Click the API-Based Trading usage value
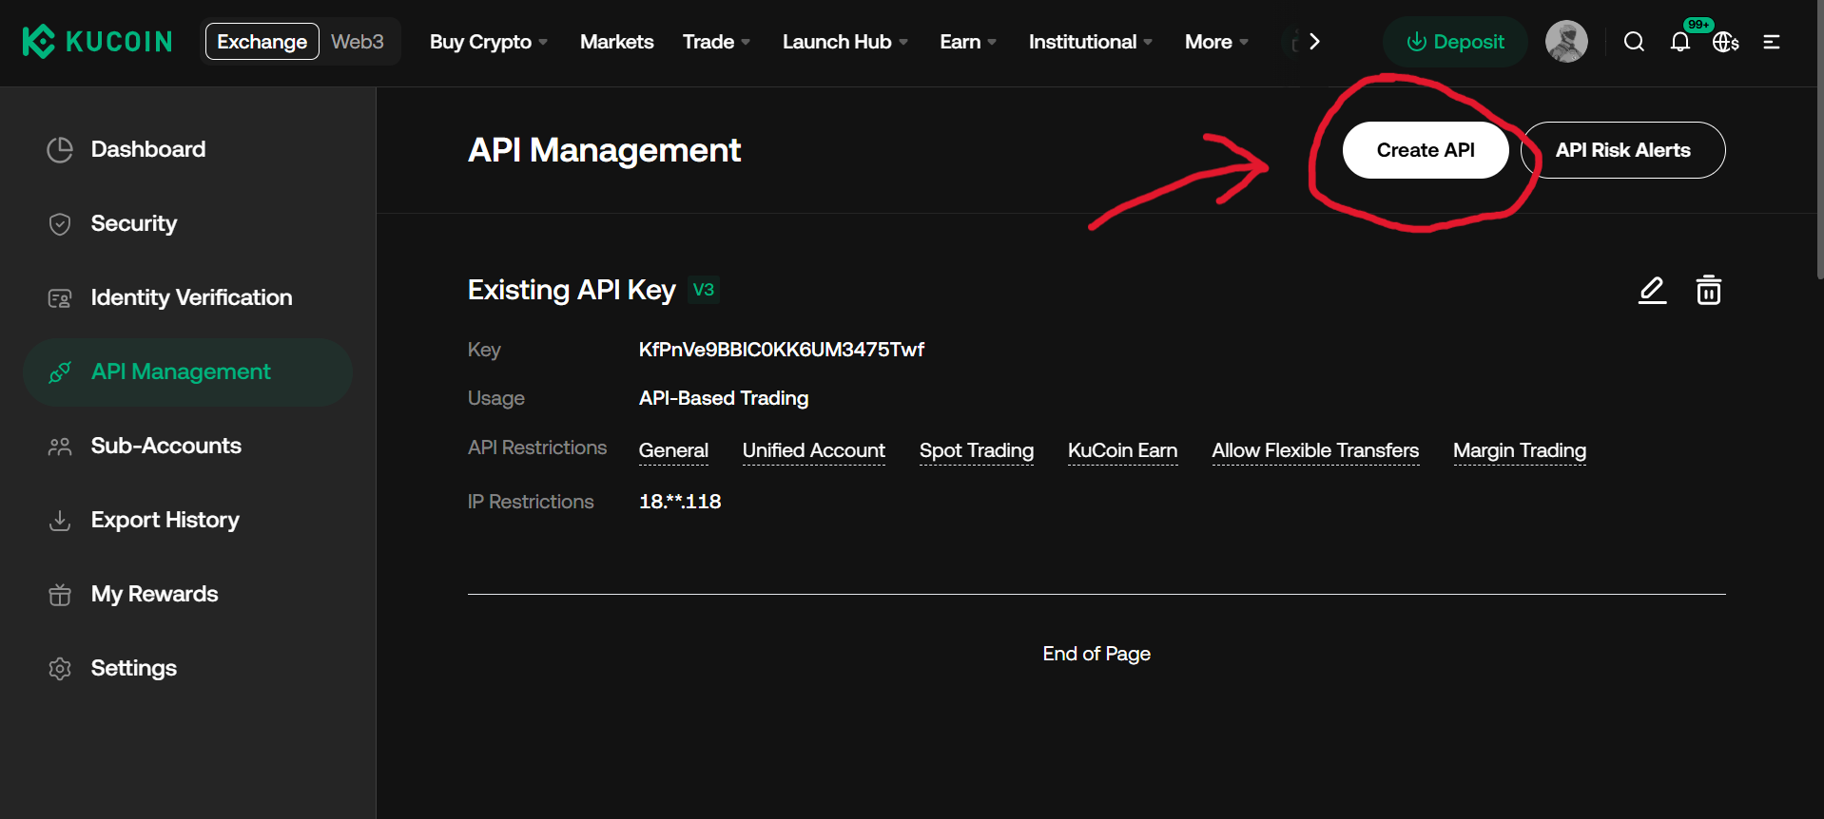The image size is (1824, 819). pyautogui.click(x=724, y=398)
